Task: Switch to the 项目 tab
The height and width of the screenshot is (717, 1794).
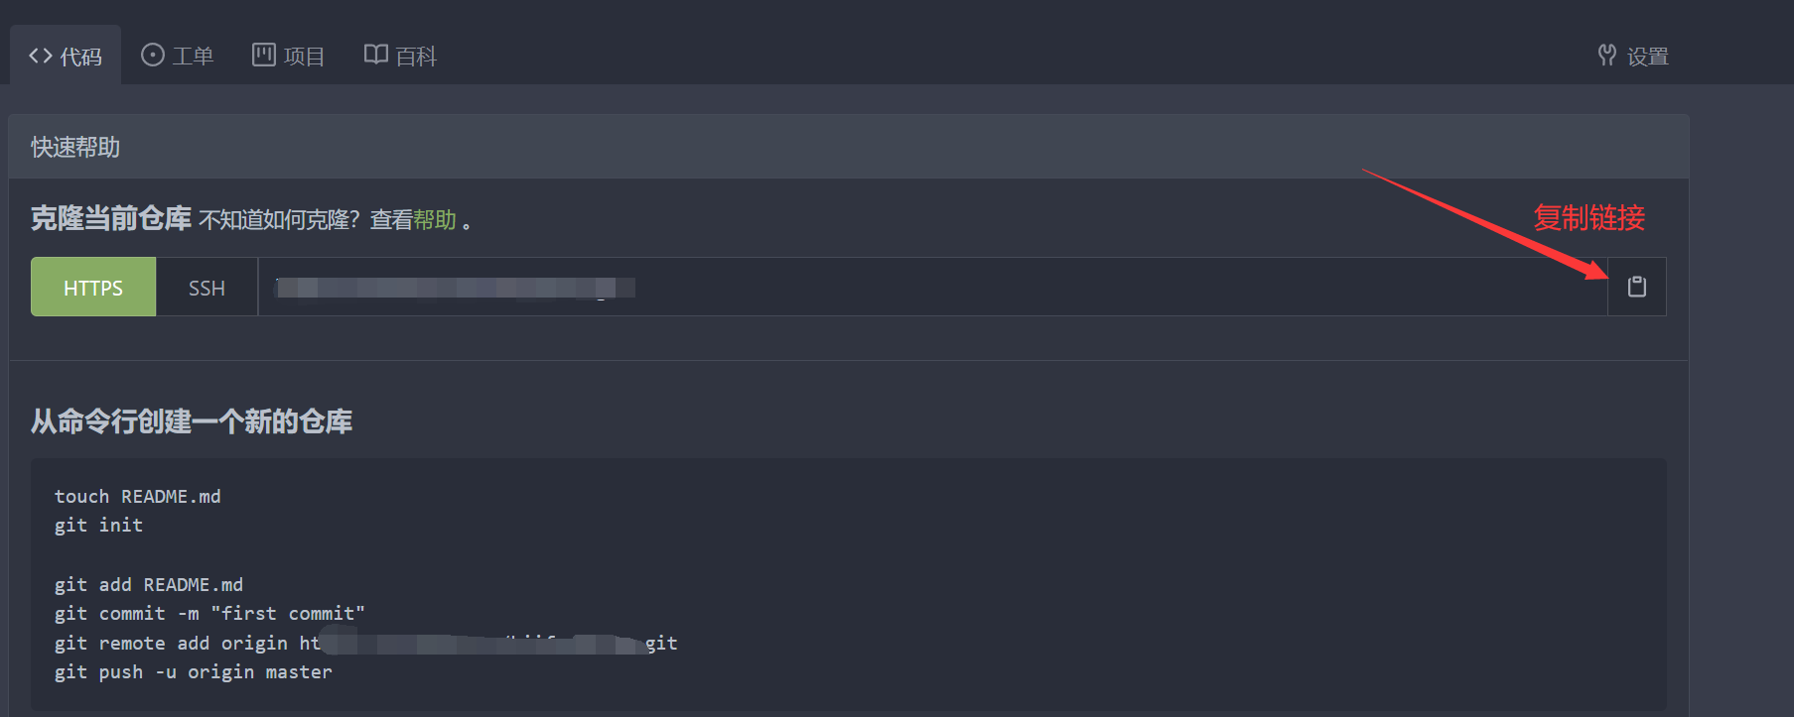Action: coord(304,57)
